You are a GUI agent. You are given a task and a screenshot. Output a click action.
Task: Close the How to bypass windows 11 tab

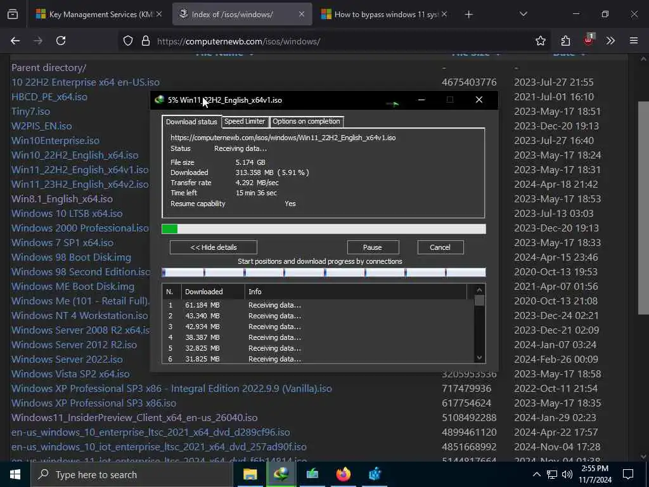444,15
